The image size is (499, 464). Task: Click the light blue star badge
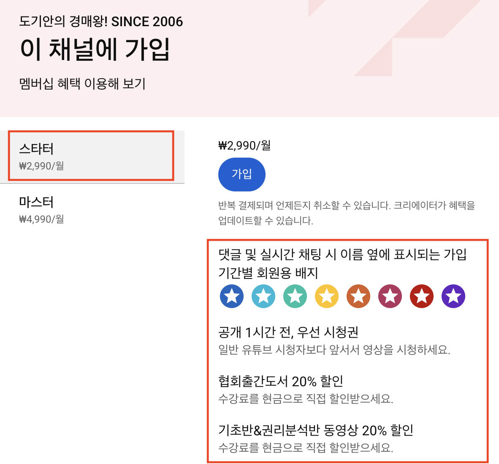(263, 296)
